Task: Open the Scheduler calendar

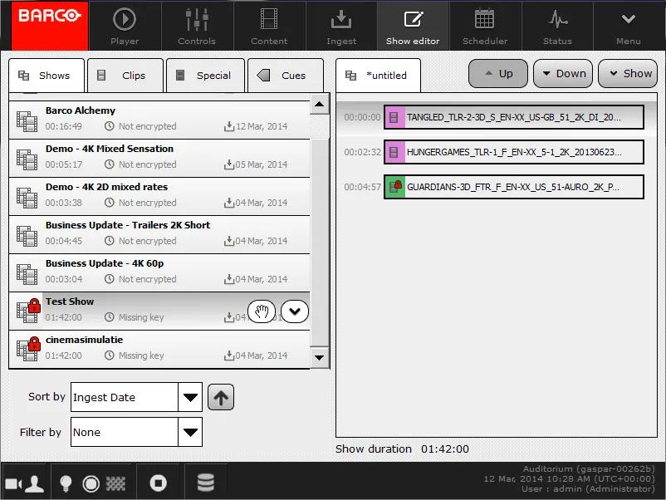Action: click(x=485, y=26)
